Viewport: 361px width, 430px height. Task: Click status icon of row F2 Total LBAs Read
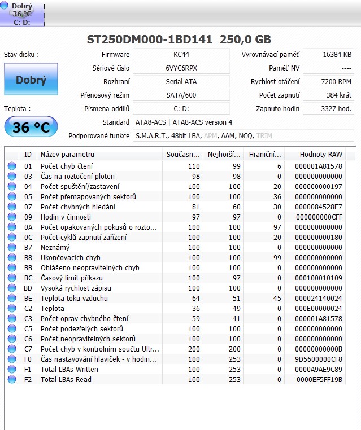coord(12,379)
